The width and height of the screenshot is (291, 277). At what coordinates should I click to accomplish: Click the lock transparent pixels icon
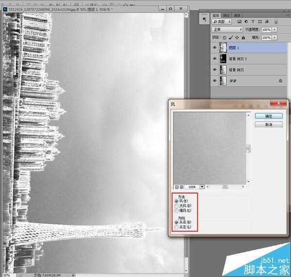pyautogui.click(x=225, y=38)
